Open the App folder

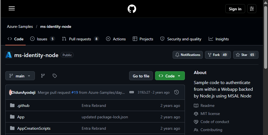point(21,117)
